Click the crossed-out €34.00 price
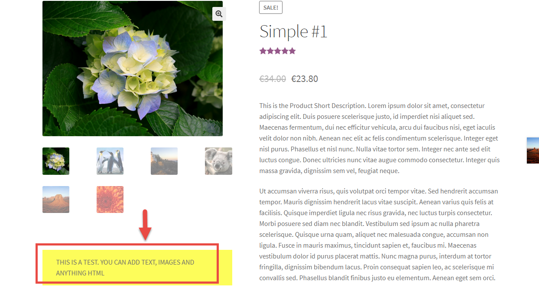The width and height of the screenshot is (539, 288). (x=273, y=79)
